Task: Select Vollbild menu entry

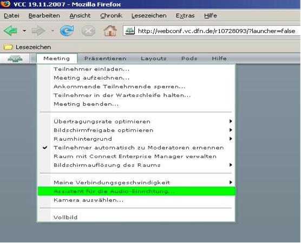Action: tap(136, 217)
